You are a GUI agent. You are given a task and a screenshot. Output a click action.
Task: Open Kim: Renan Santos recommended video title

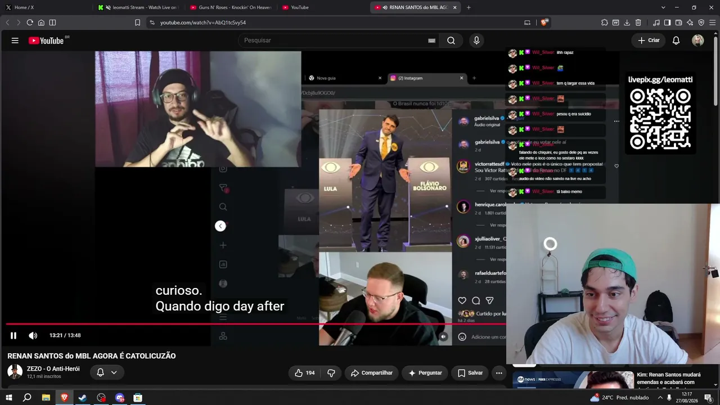point(669,379)
